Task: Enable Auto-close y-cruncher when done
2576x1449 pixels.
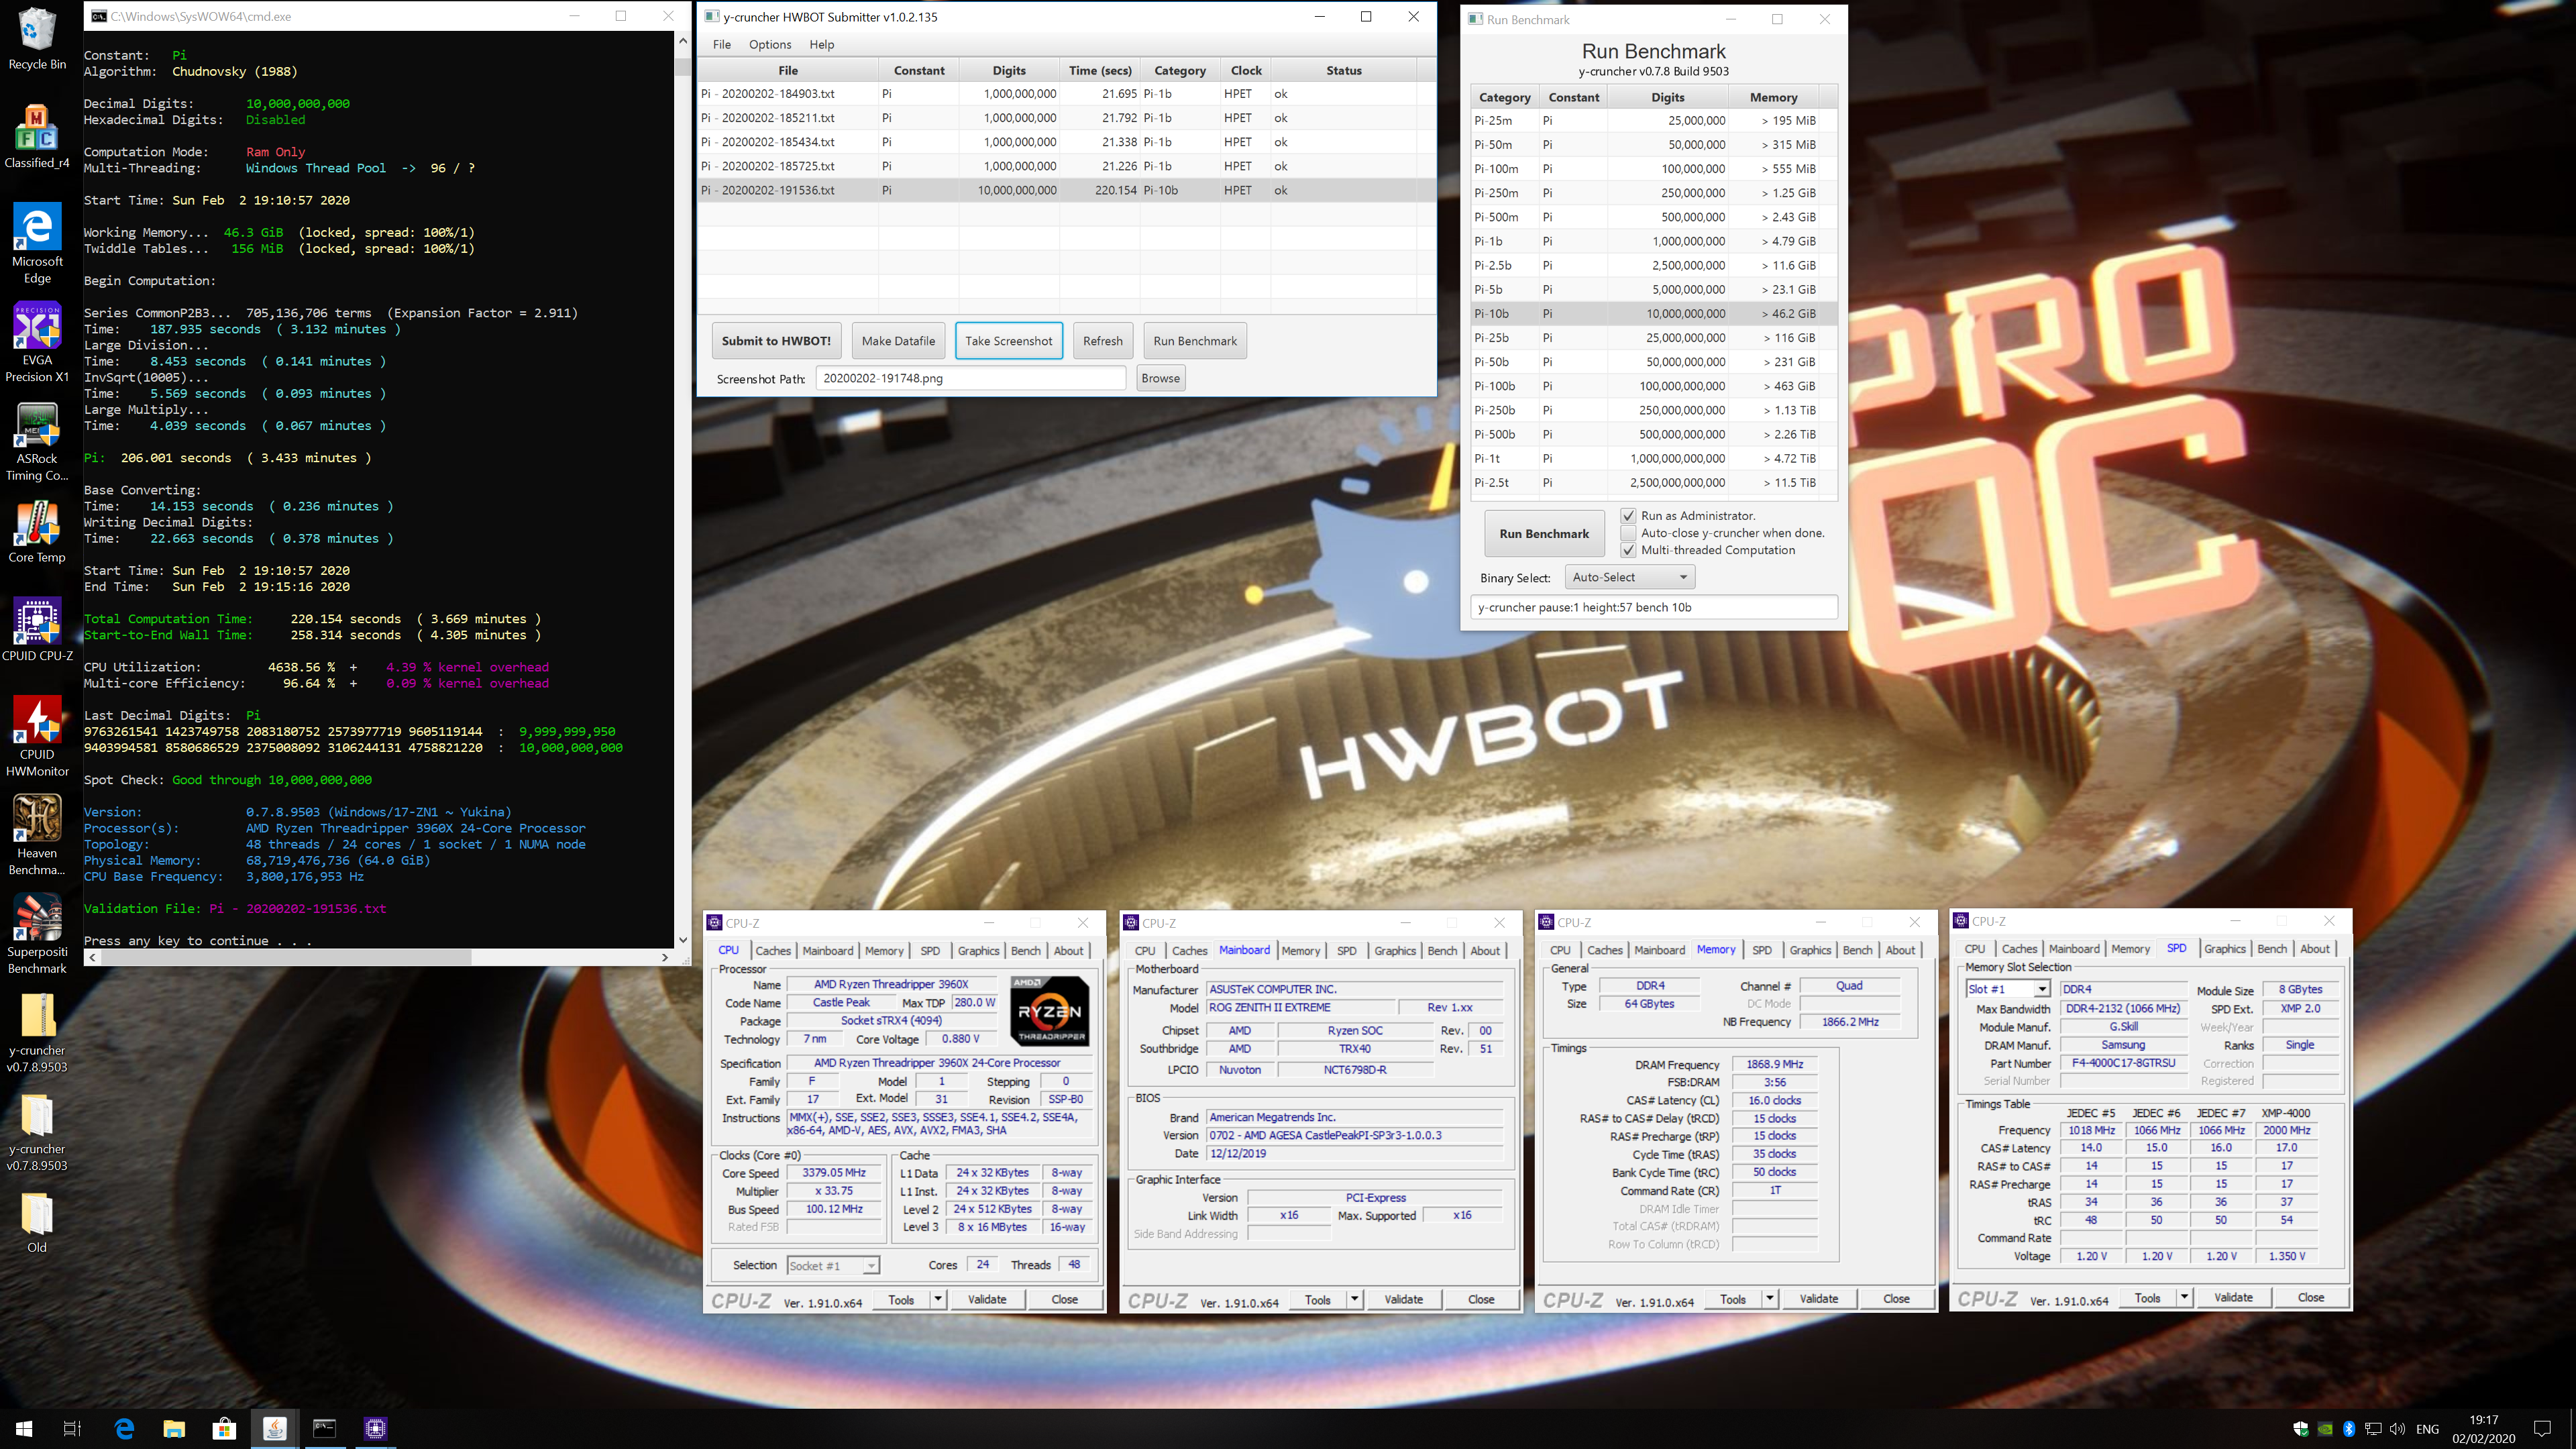Action: pos(1628,533)
